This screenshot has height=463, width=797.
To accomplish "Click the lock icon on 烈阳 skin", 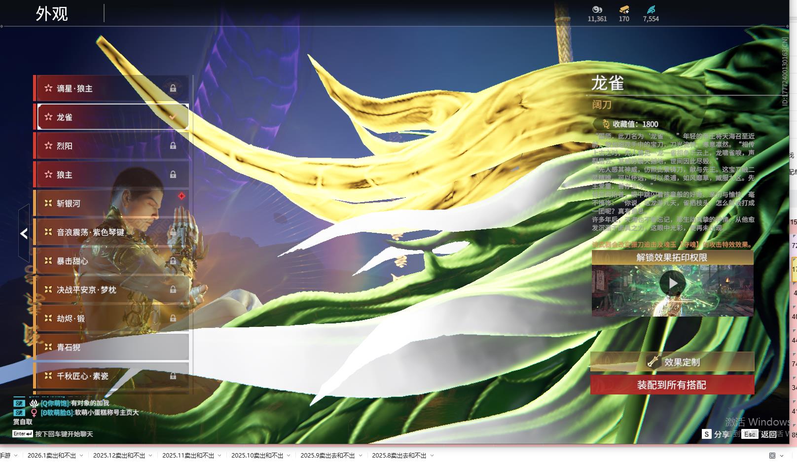I will click(173, 146).
